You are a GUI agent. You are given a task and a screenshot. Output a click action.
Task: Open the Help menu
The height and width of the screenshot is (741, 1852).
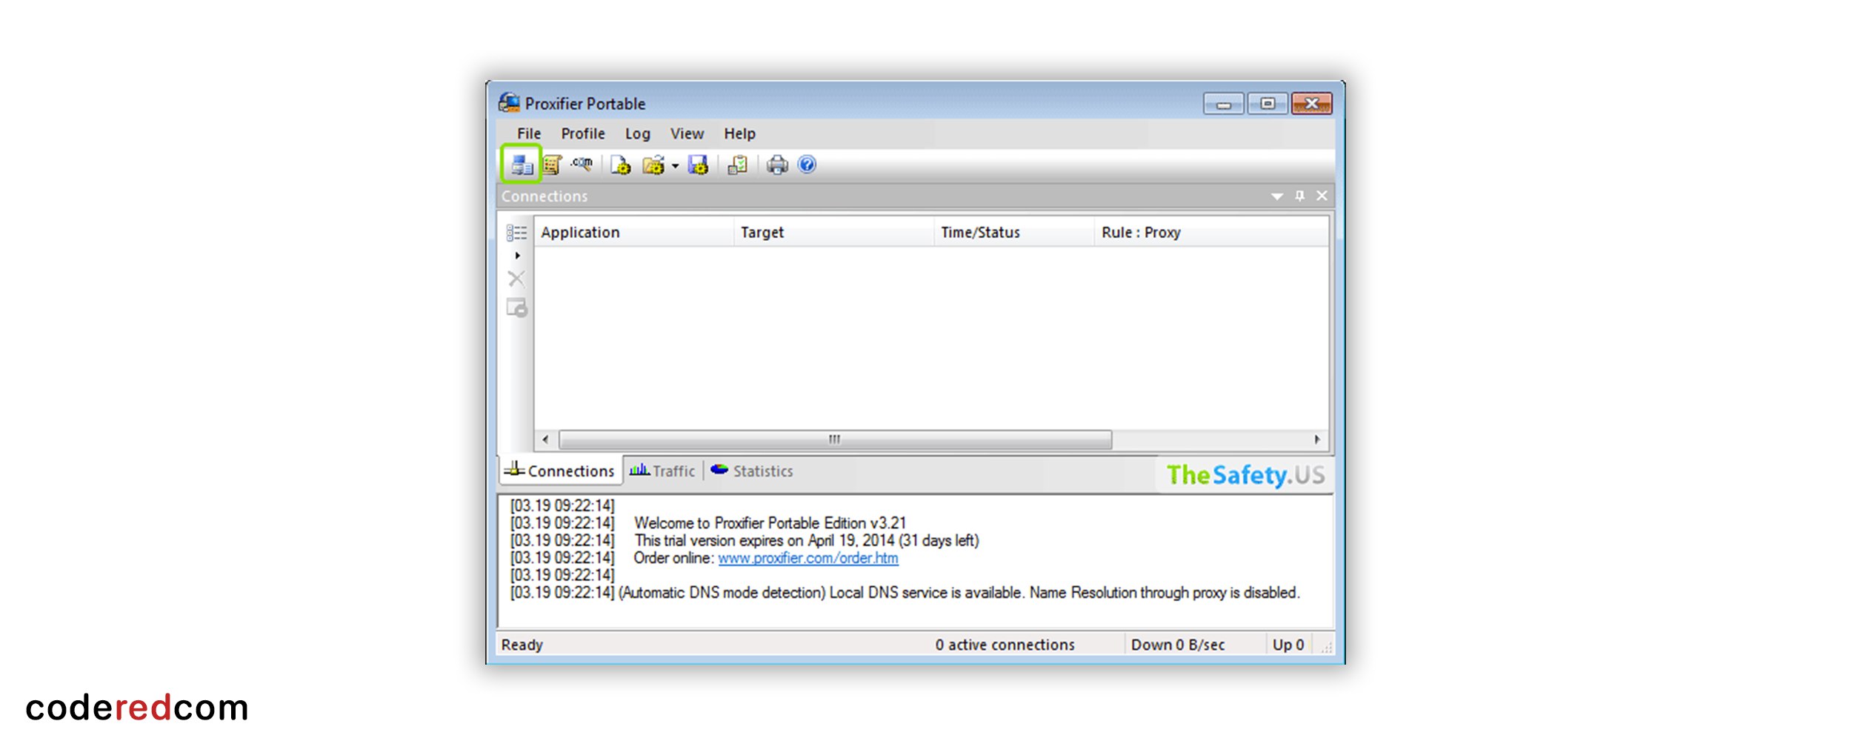click(x=740, y=134)
